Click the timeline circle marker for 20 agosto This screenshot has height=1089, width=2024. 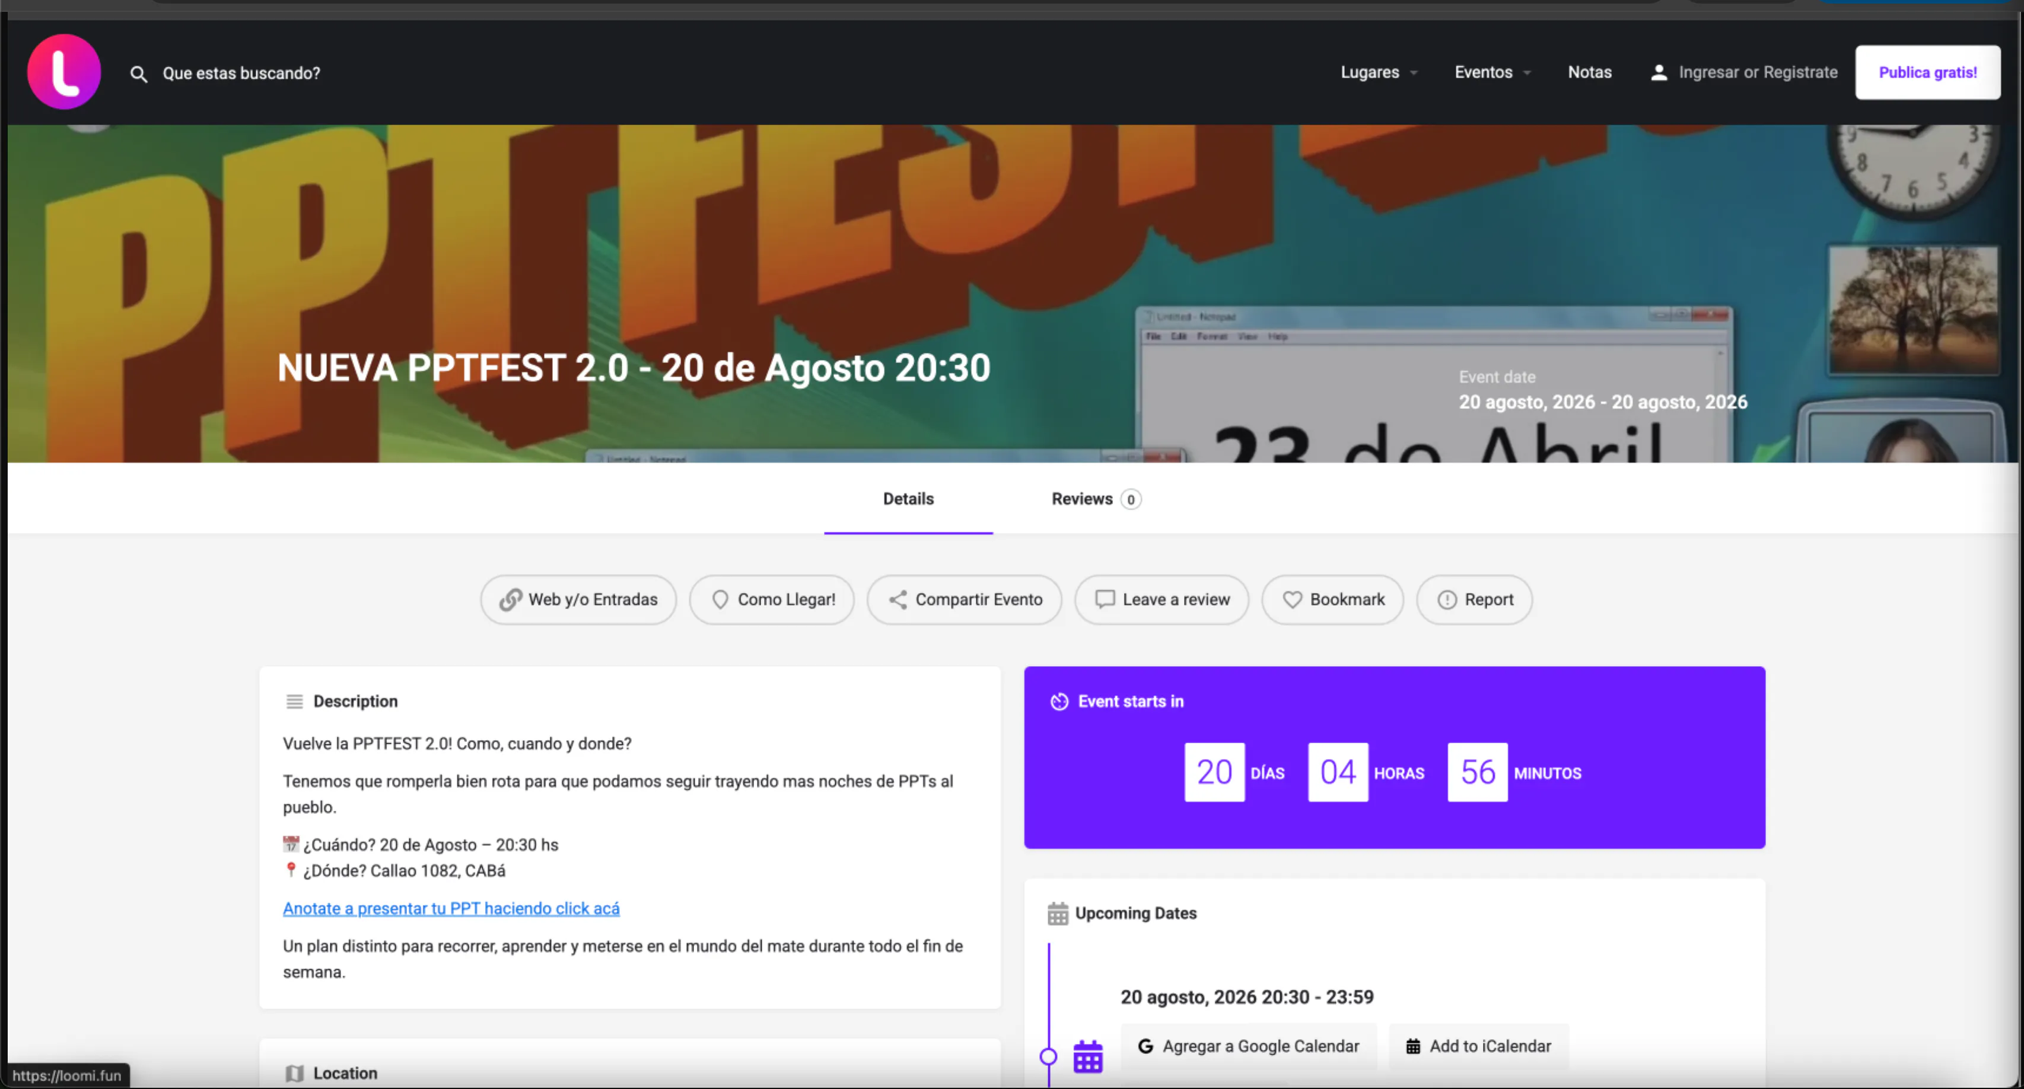click(1048, 1057)
